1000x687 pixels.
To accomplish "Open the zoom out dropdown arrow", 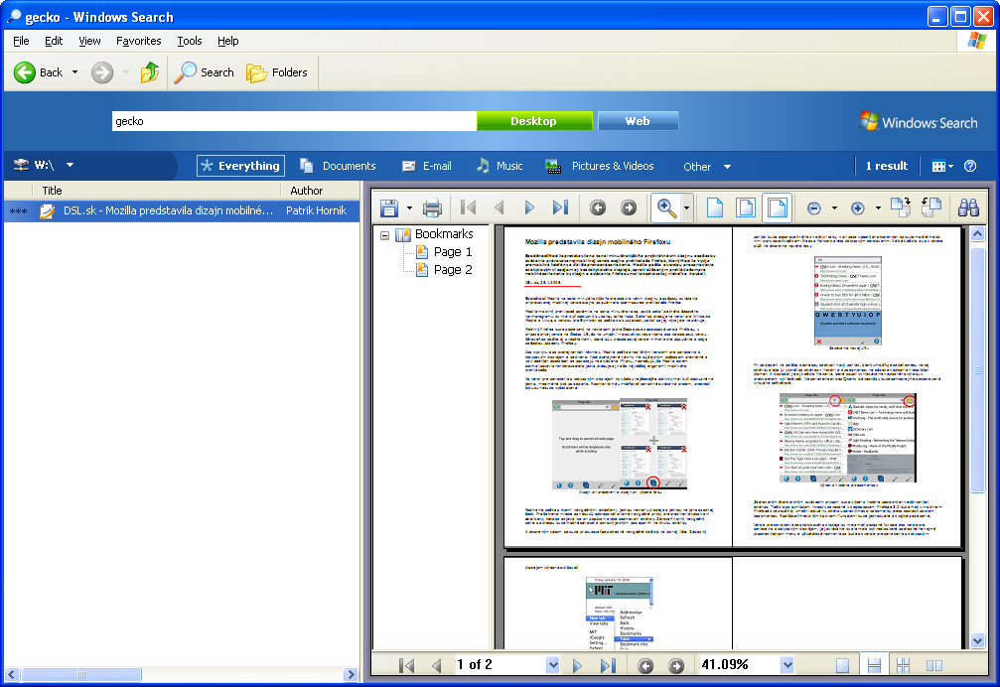I will point(834,208).
